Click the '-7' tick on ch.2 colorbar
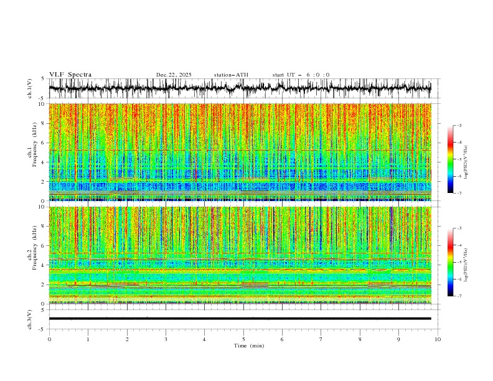493x381 pixels. tap(459, 296)
